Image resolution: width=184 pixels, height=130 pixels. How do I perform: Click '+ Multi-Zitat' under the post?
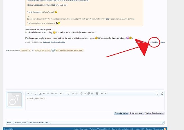pos(154,42)
